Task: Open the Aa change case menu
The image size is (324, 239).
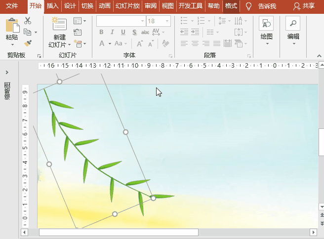Action: 121,43
